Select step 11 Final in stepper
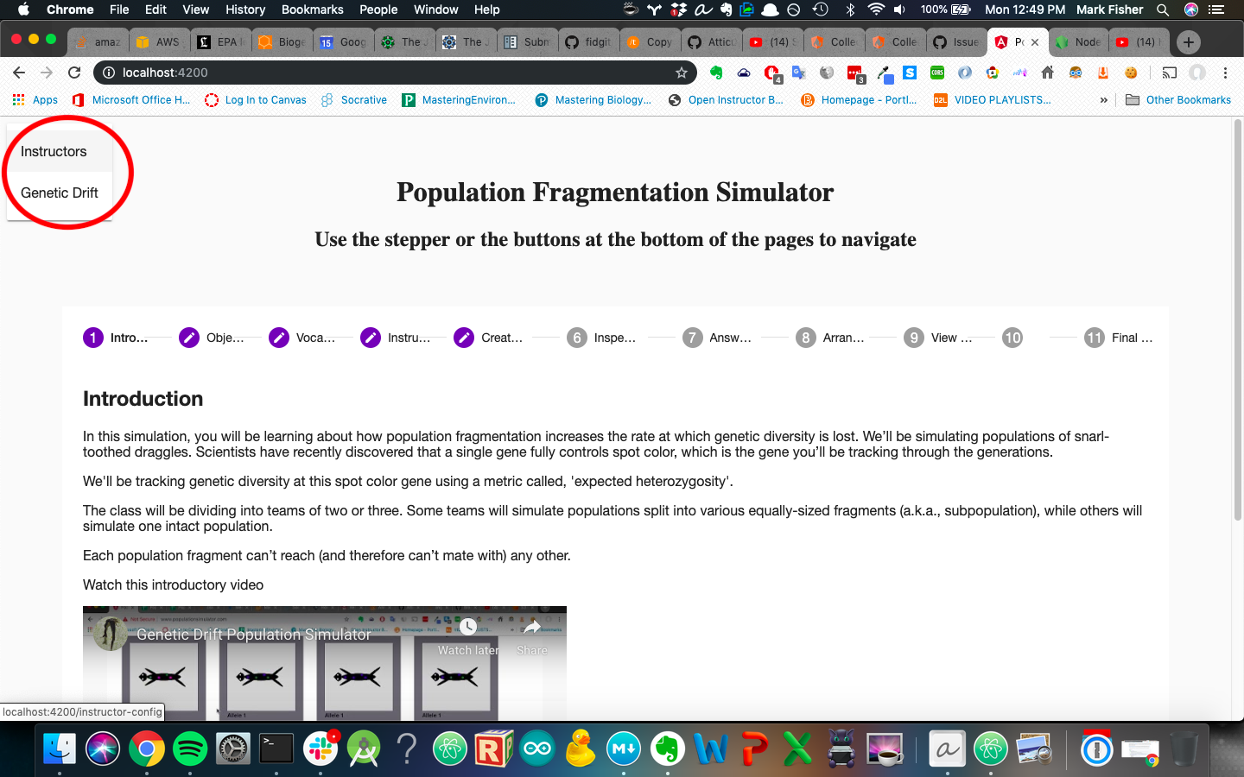This screenshot has width=1244, height=777. tap(1119, 338)
